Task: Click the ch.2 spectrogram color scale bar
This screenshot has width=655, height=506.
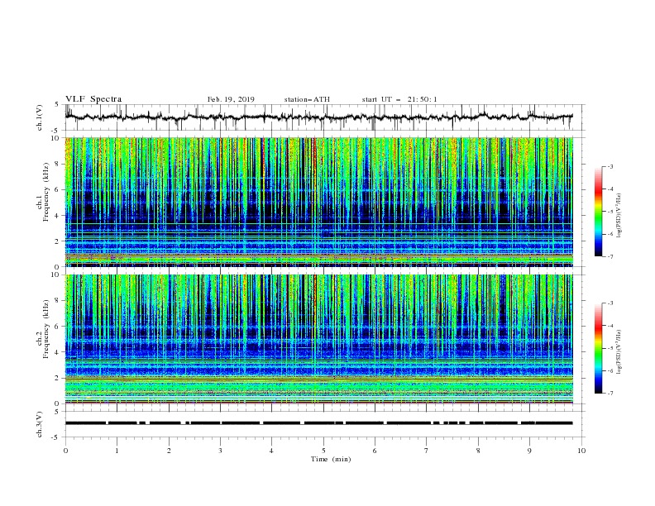Action: click(598, 348)
